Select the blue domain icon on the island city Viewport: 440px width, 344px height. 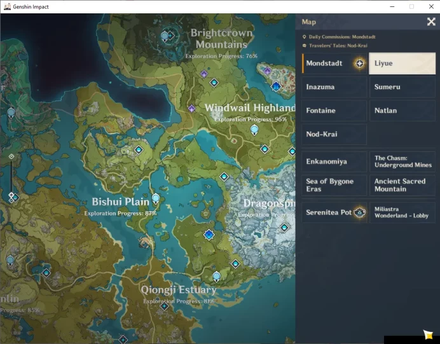(276, 86)
